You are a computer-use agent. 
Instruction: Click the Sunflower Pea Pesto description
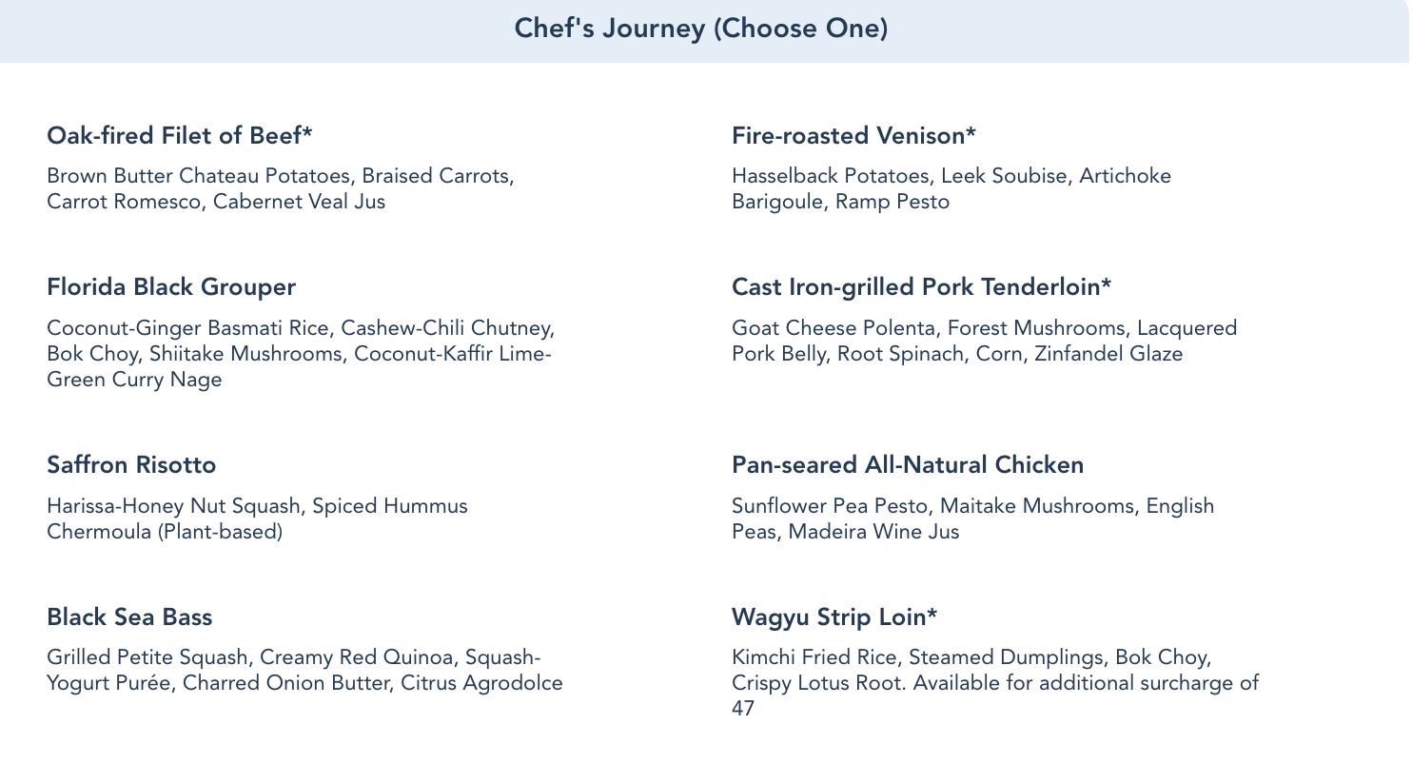pos(972,518)
